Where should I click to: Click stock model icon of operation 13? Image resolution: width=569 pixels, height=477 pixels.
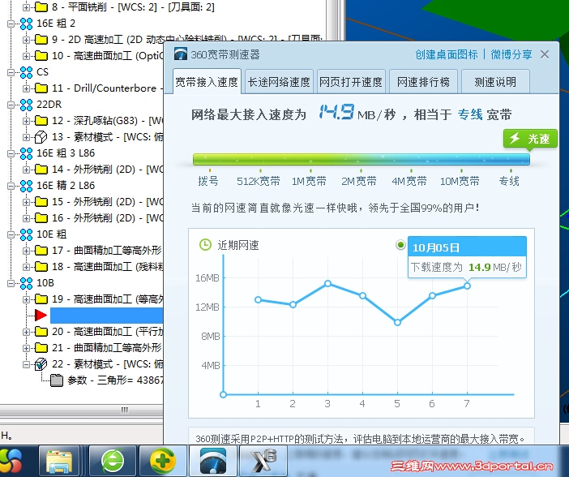(41, 137)
